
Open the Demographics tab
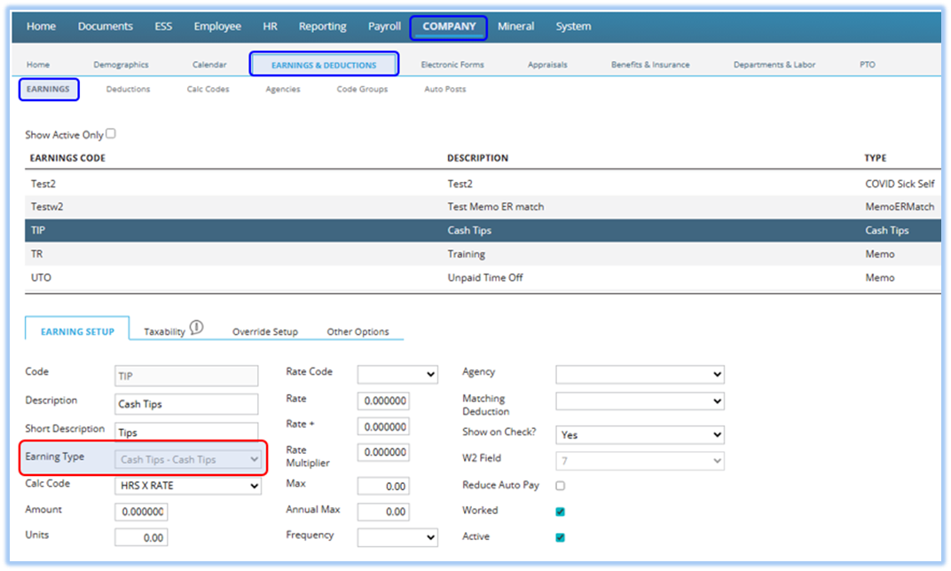click(121, 64)
